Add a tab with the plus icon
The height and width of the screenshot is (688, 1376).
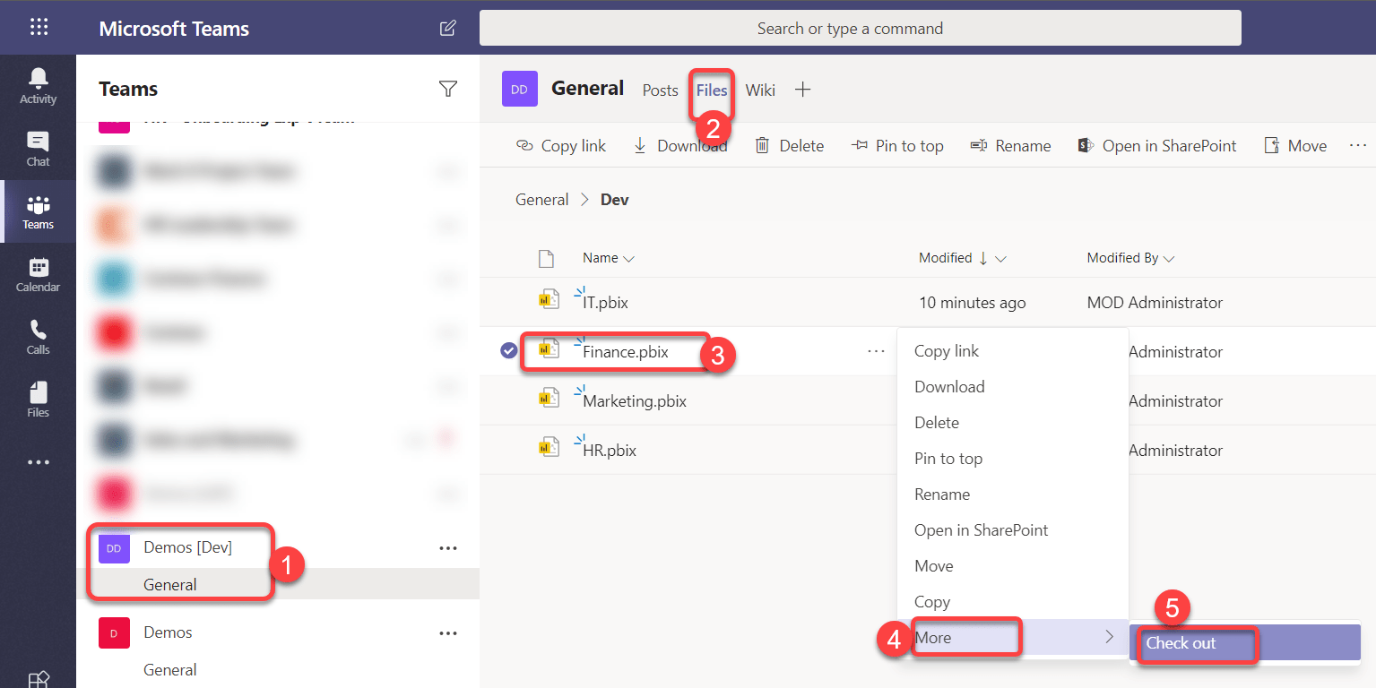[803, 90]
